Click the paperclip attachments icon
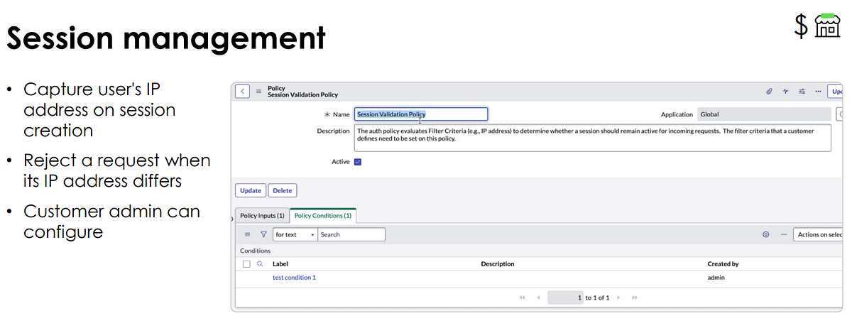 (x=768, y=91)
